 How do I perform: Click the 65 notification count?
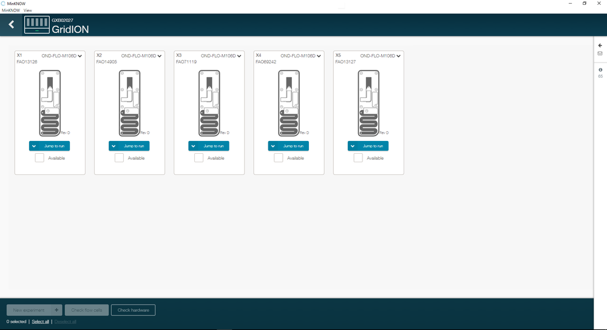coord(600,77)
